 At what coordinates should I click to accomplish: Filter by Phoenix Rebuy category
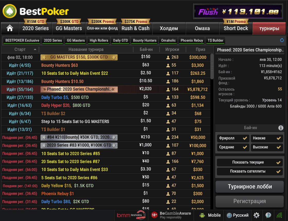192,41
